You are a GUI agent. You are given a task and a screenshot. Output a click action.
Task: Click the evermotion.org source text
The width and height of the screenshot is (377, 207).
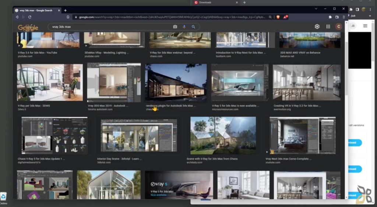pos(282,109)
